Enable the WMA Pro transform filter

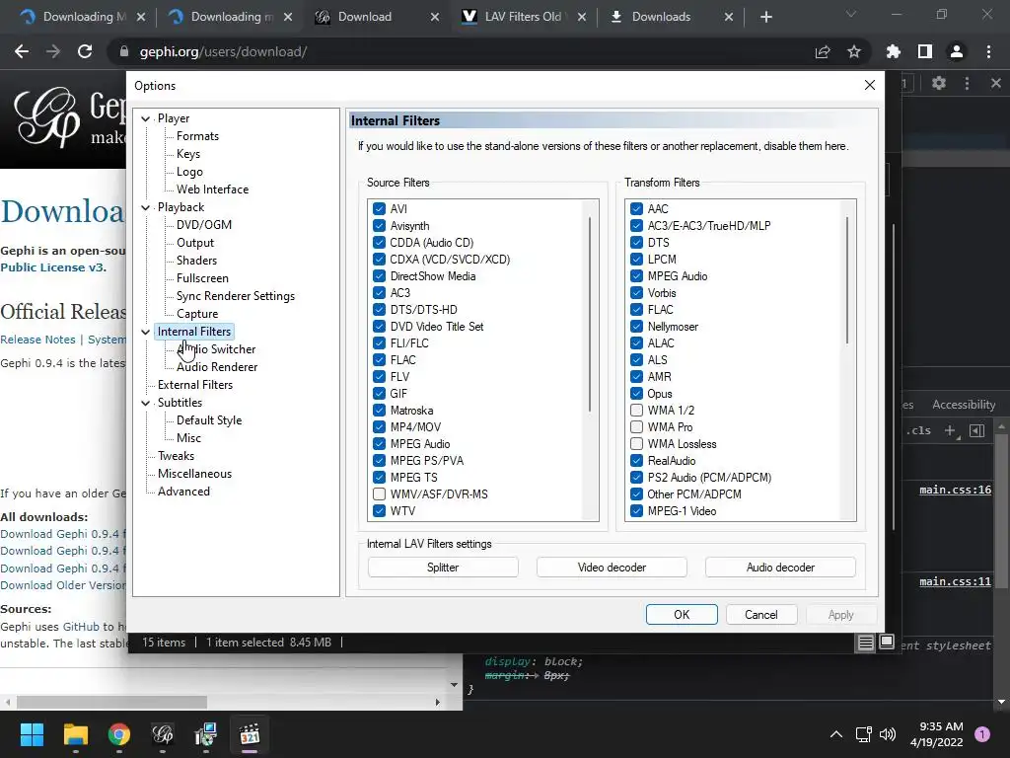[636, 426]
